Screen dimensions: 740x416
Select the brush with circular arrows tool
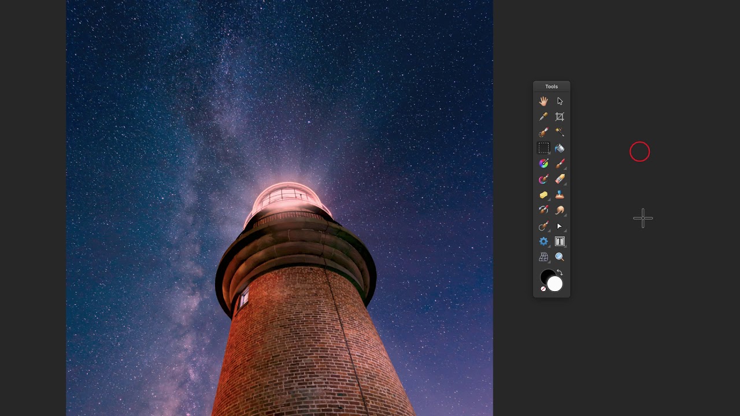pos(543,210)
